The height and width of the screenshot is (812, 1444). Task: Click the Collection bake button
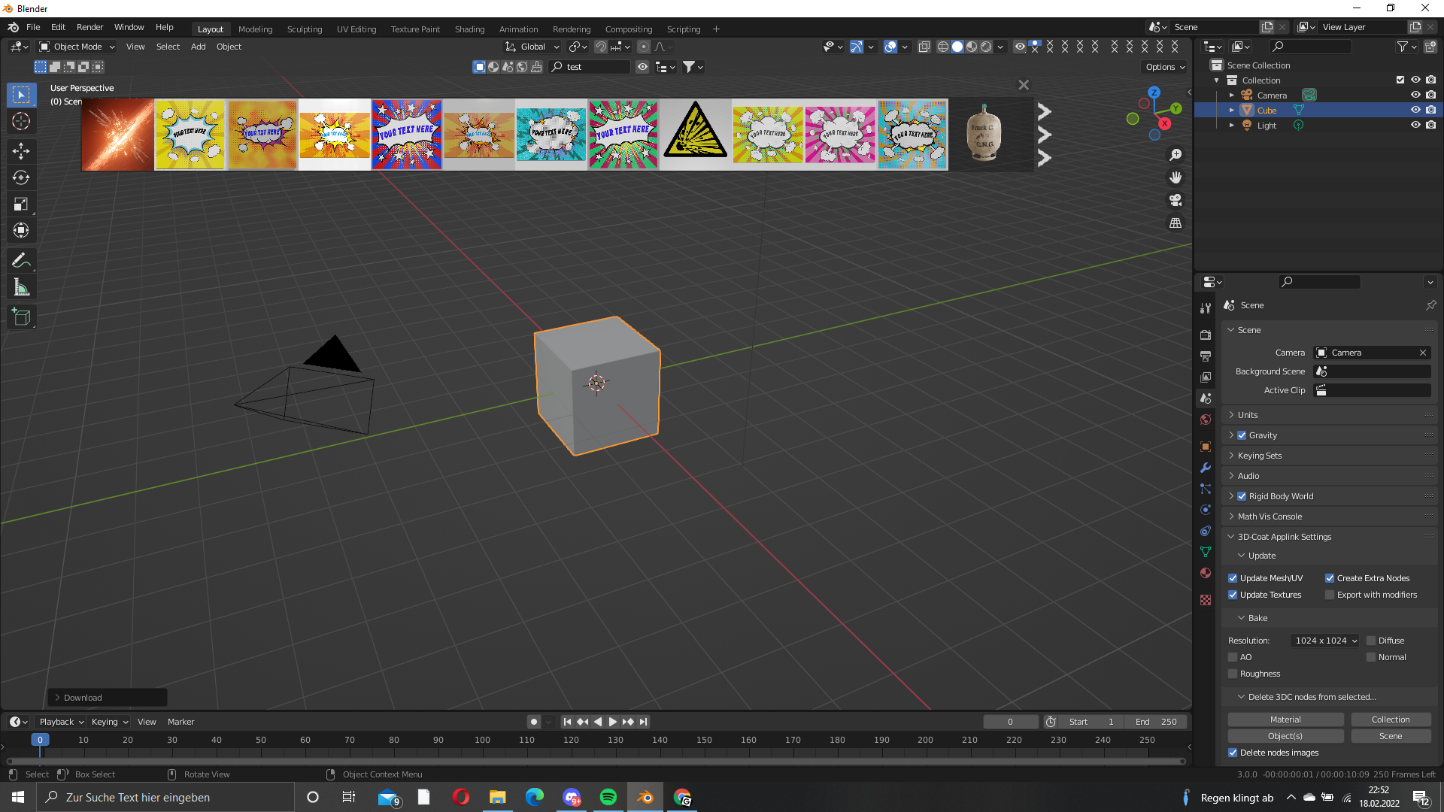click(x=1391, y=719)
